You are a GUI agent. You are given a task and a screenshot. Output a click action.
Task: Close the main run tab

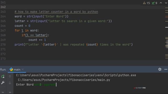(23, 69)
